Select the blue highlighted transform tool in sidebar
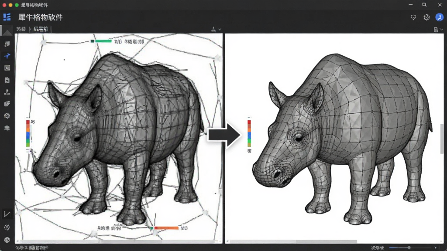 pos(7,56)
